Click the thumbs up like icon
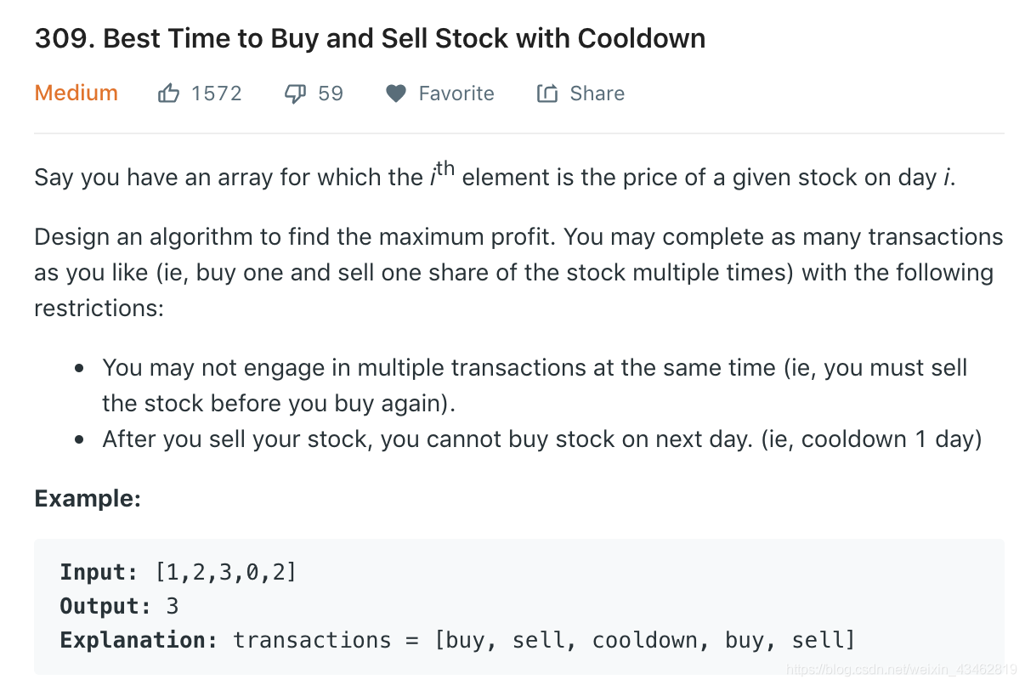The height and width of the screenshot is (685, 1025). pyautogui.click(x=168, y=93)
